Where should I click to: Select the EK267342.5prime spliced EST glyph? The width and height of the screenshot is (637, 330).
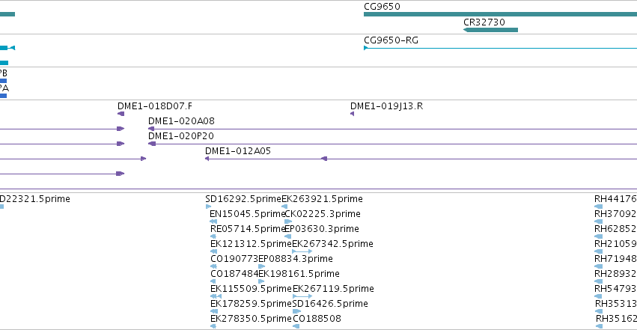302,251
